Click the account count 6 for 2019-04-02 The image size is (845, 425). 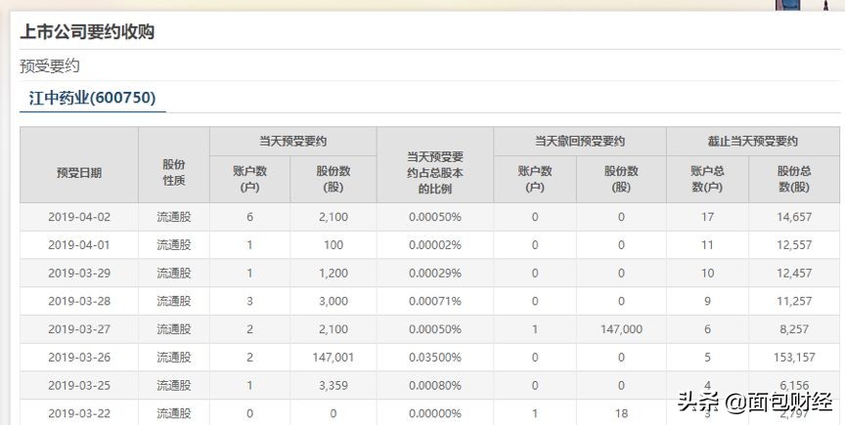(x=250, y=217)
